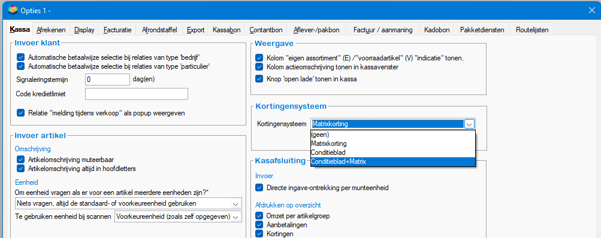Select the Kadobon tab

(437, 29)
